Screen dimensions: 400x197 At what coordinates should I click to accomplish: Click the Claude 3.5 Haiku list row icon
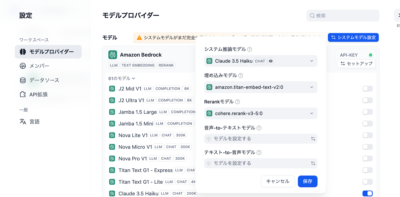click(112, 193)
